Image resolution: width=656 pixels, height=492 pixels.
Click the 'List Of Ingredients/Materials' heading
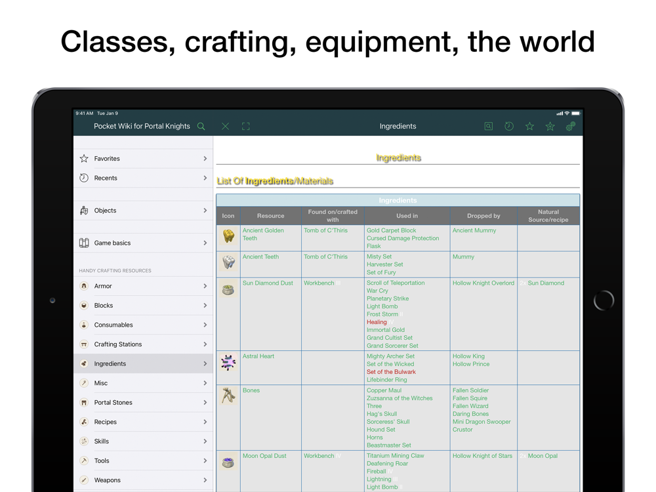275,181
